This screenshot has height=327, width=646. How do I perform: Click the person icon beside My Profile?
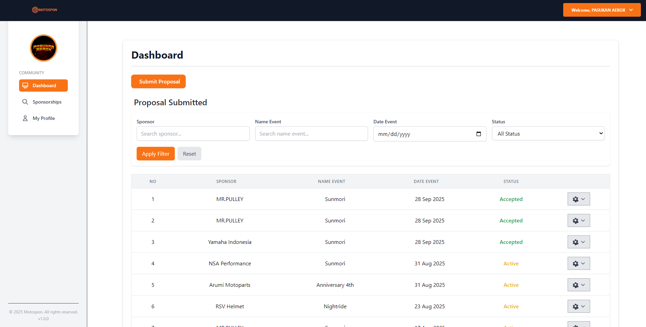coord(25,118)
